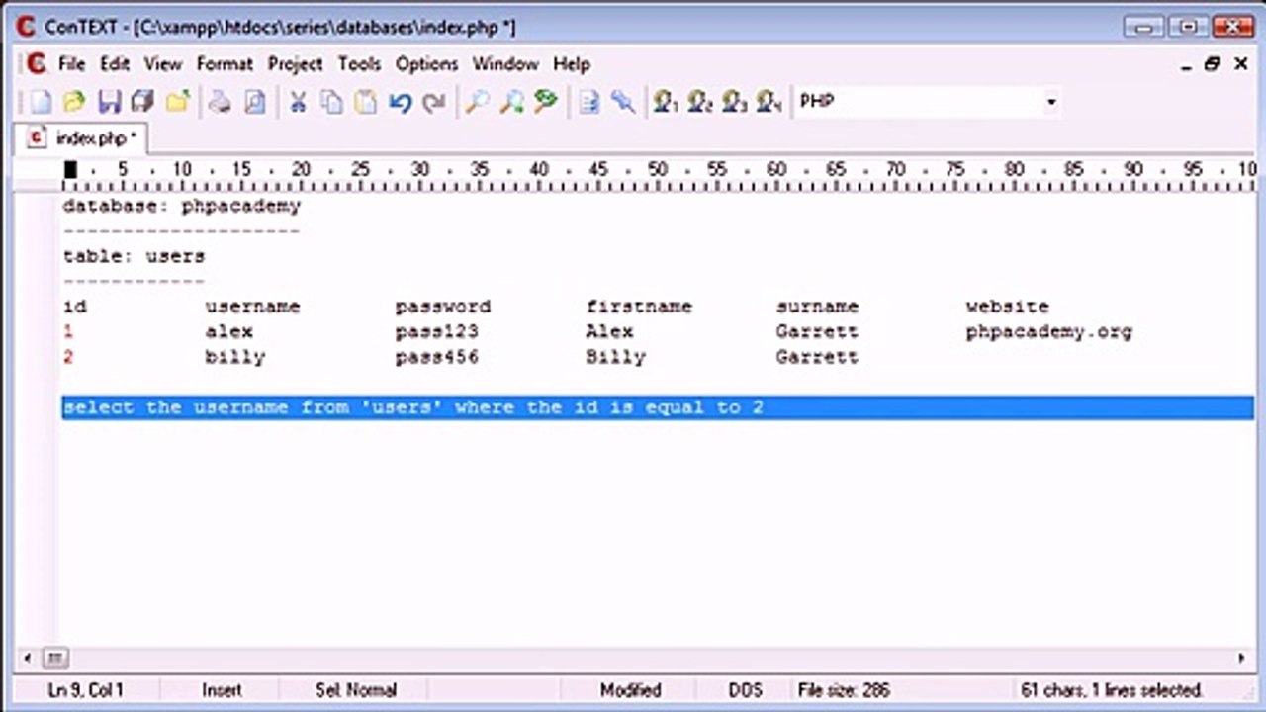Image resolution: width=1266 pixels, height=712 pixels.
Task: Save all open files
Action: click(x=142, y=101)
